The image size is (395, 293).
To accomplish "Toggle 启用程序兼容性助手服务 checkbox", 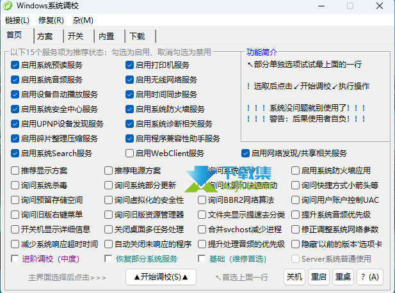I will [129, 138].
